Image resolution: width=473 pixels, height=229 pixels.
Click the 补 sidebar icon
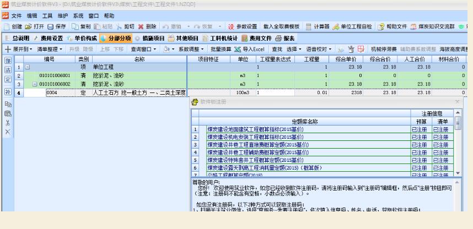[8, 92]
